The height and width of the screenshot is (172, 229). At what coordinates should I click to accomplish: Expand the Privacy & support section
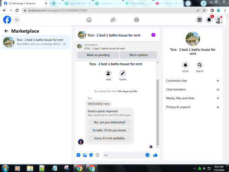coord(192,107)
